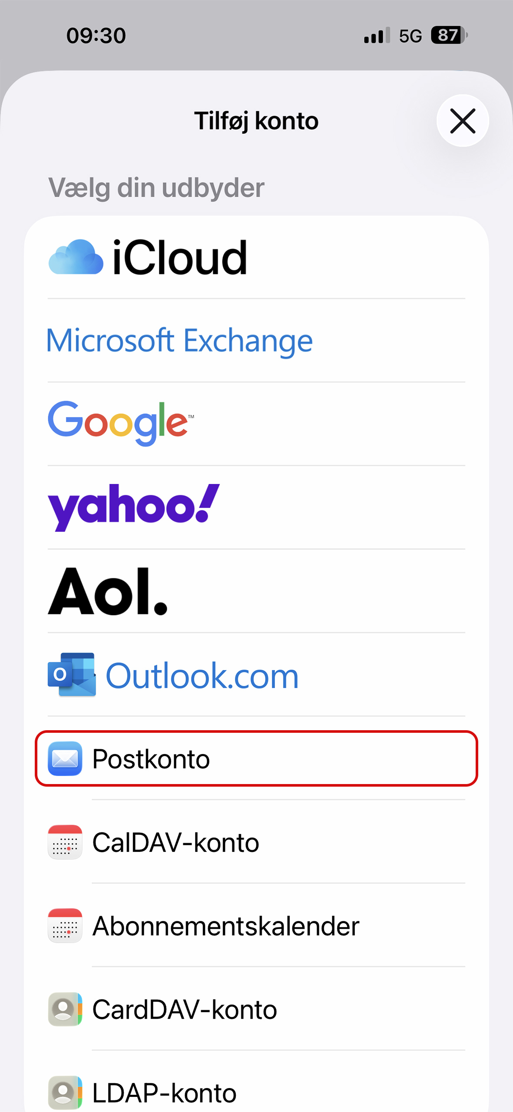
Task: Tap the iCloud cloud icon
Action: tap(76, 257)
